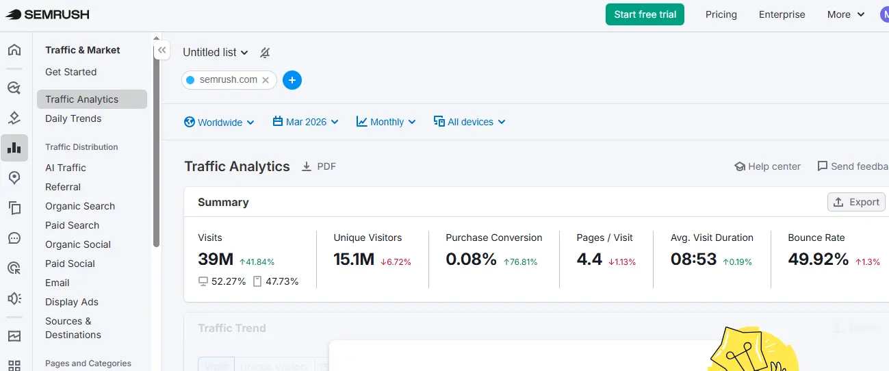Go to the Pricing page
The image size is (889, 371).
[x=721, y=14]
